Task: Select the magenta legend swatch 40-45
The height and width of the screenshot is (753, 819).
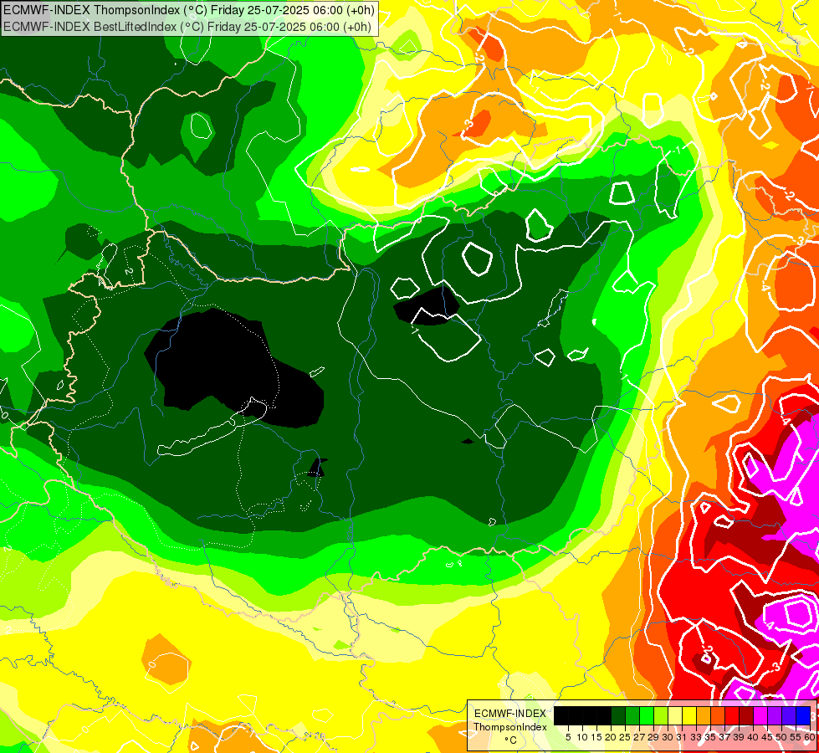Action: pyautogui.click(x=760, y=716)
